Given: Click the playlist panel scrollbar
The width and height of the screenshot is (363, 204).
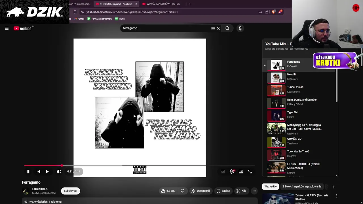Looking at the screenshot, I should pos(337,85).
